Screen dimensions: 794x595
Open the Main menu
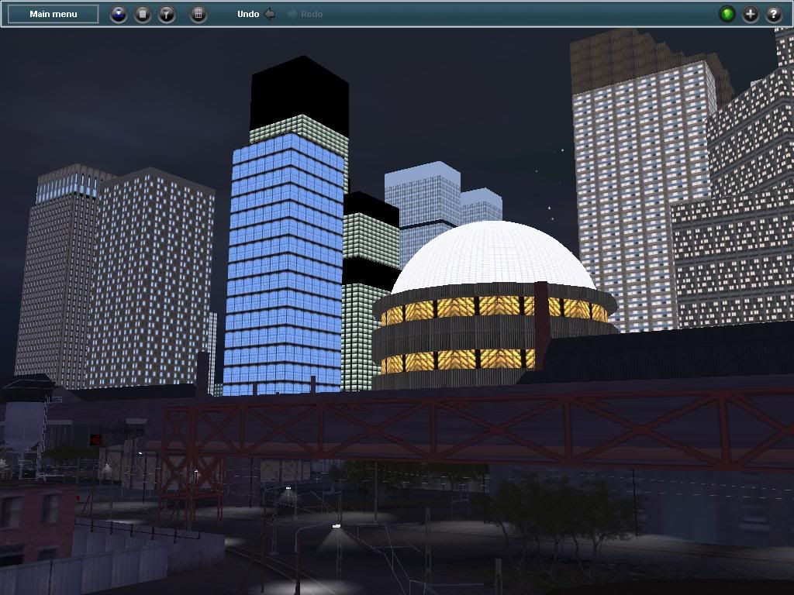[54, 14]
